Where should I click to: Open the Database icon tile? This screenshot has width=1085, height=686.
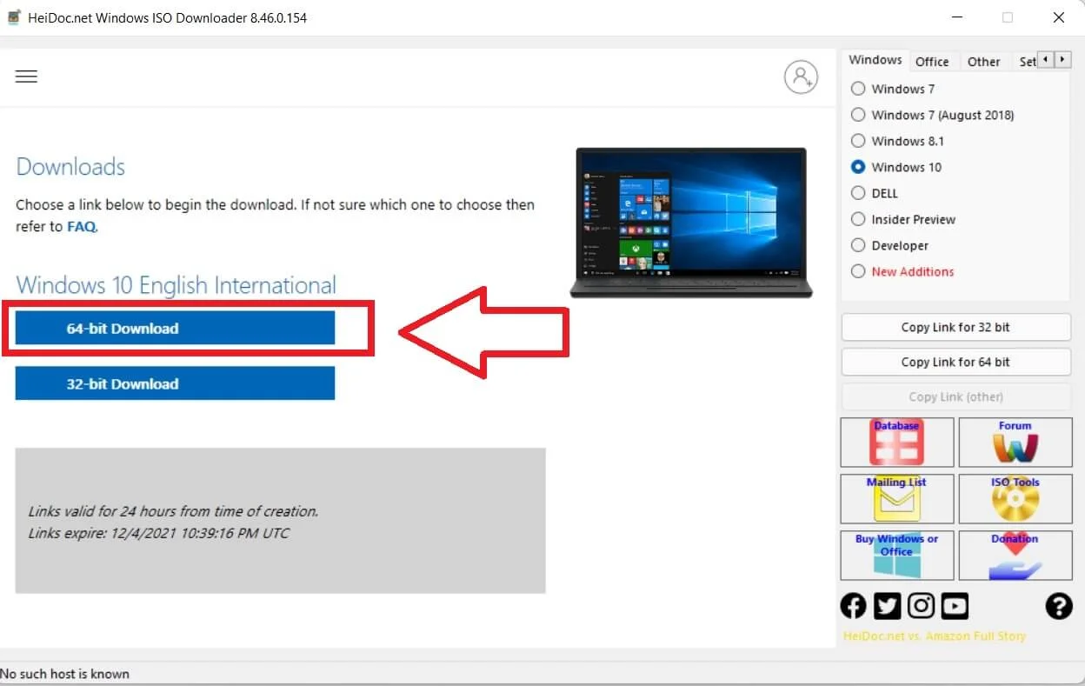[896, 443]
